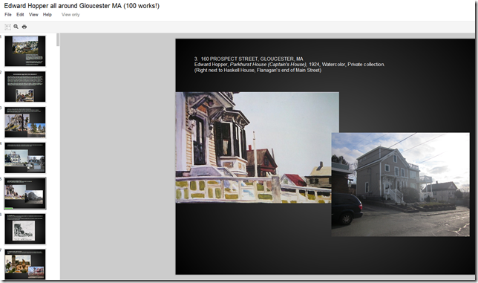Print the presentation with printer icon
Screen dimensions: 478x283
pos(24,27)
